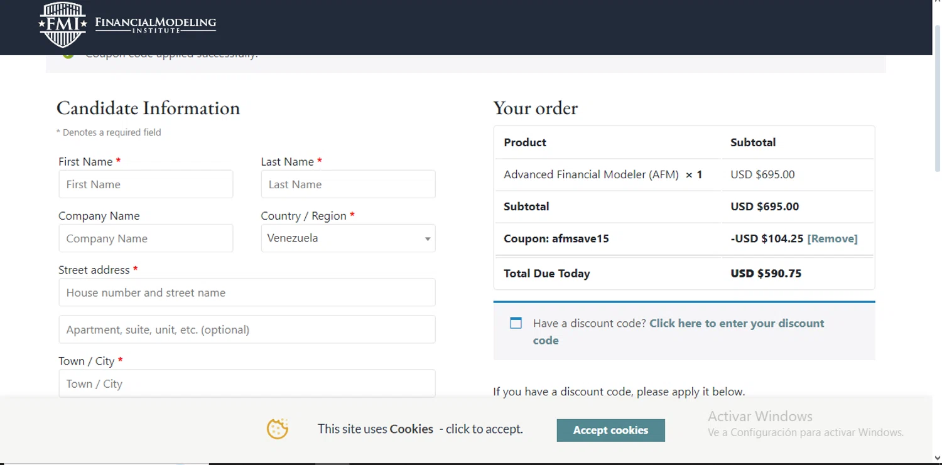This screenshot has height=465, width=942.
Task: Click the FMI shield logo
Action: (62, 24)
